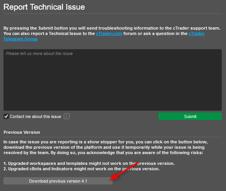
Task: Focus the issue description text area
Action: (x=113, y=80)
